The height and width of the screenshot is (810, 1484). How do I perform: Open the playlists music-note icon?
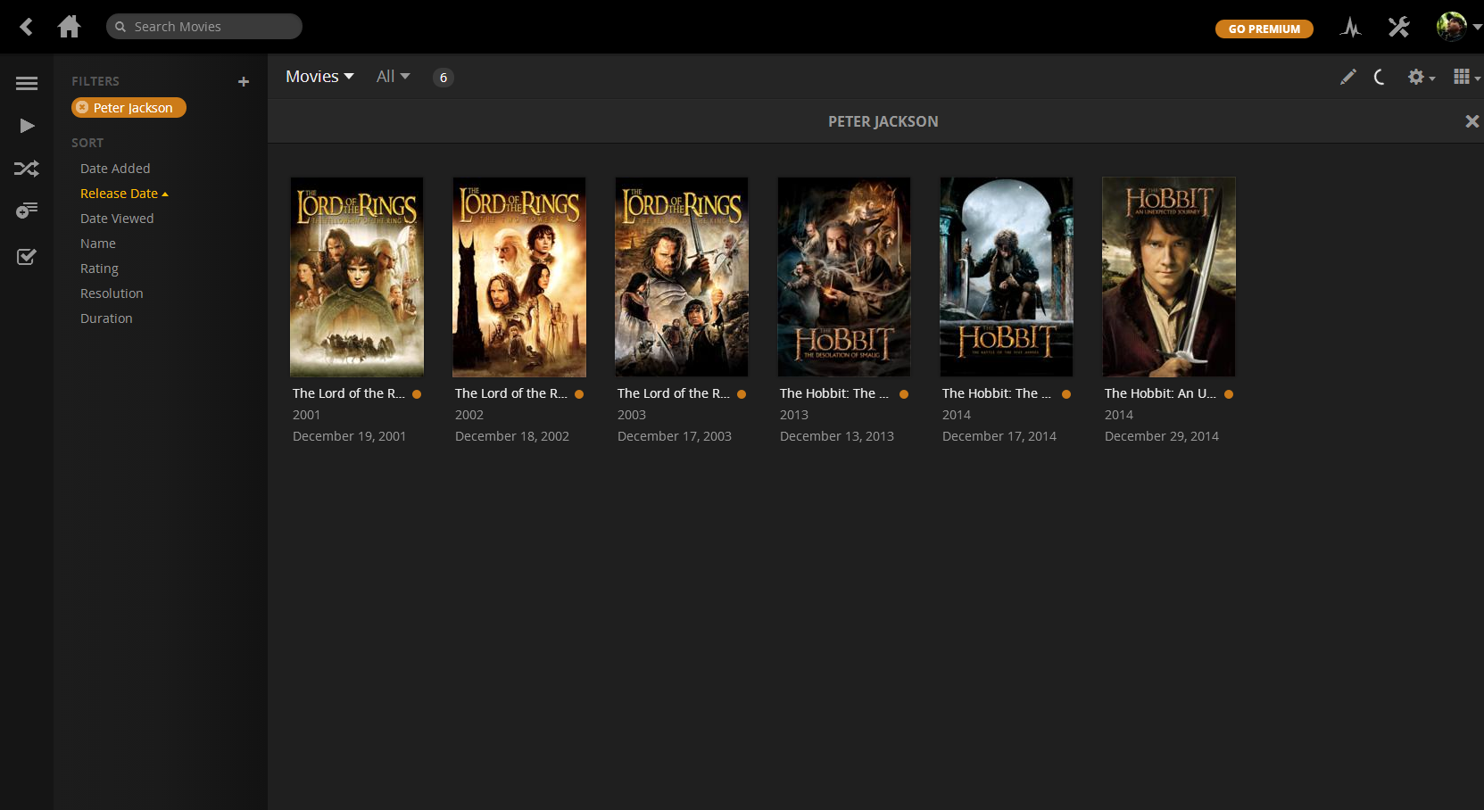click(27, 211)
